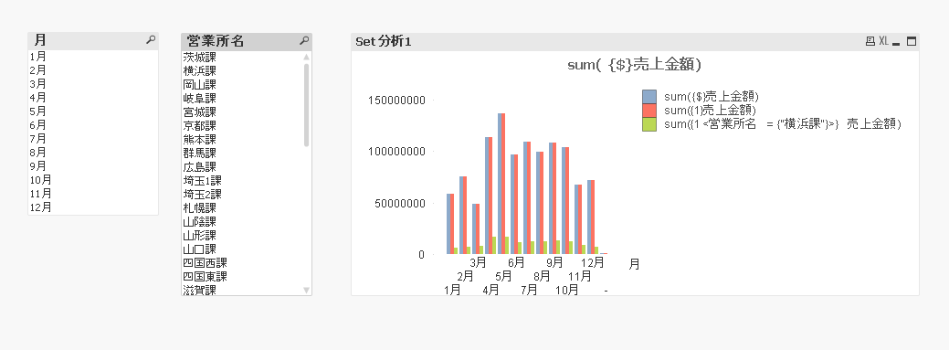Viewport: 949px width, 350px height.
Task: Select 埼玉2課 in 営業所名 list
Action: (241, 195)
